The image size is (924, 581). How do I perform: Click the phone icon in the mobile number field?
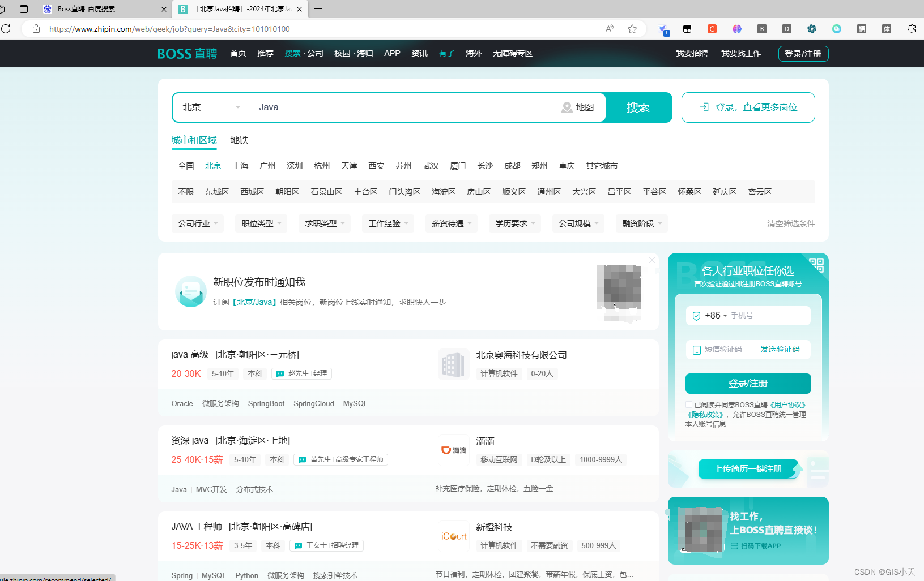click(696, 315)
